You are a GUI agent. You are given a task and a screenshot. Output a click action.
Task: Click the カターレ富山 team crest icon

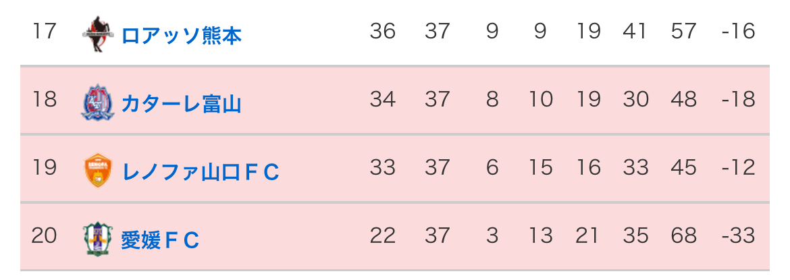98,103
